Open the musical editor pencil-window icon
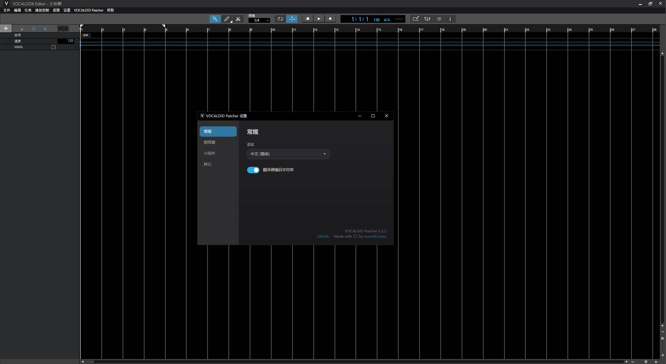Viewport: 666px width, 364px height. [416, 19]
